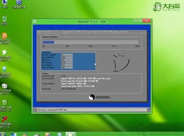Click the DaBaiCai logo in the corner

click(167, 7)
